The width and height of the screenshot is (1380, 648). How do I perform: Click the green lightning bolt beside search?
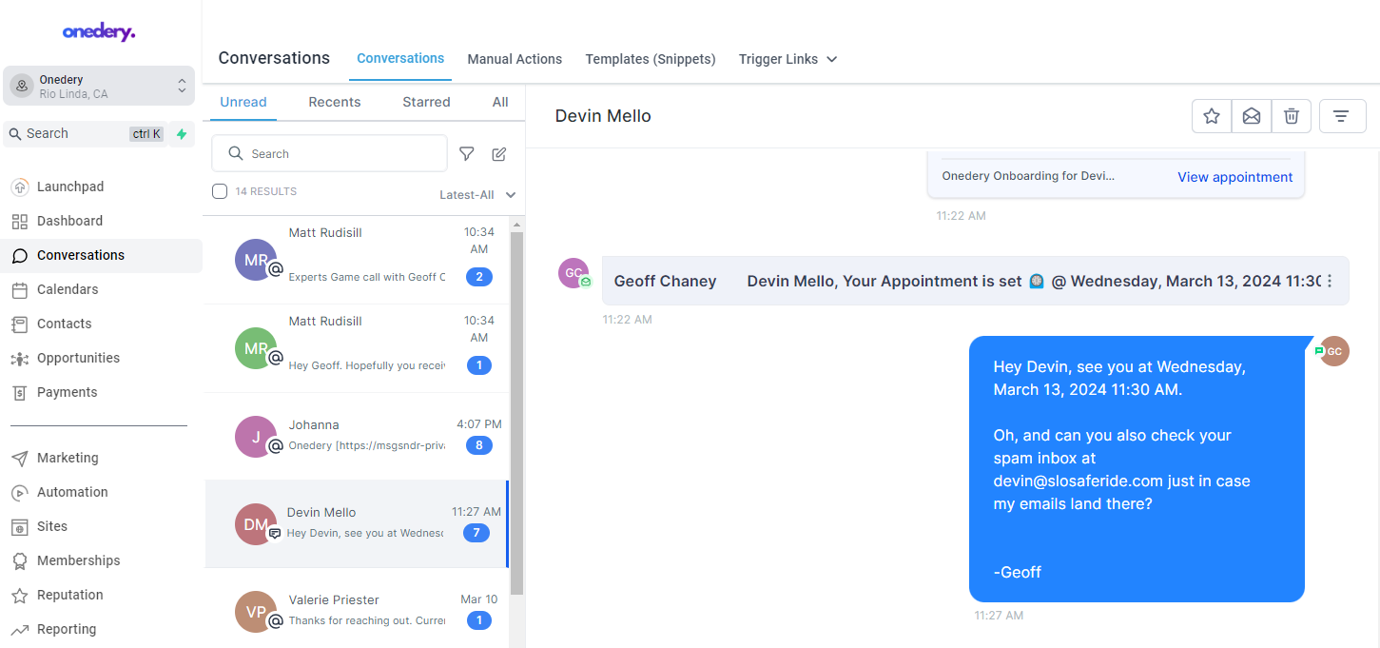tap(181, 134)
